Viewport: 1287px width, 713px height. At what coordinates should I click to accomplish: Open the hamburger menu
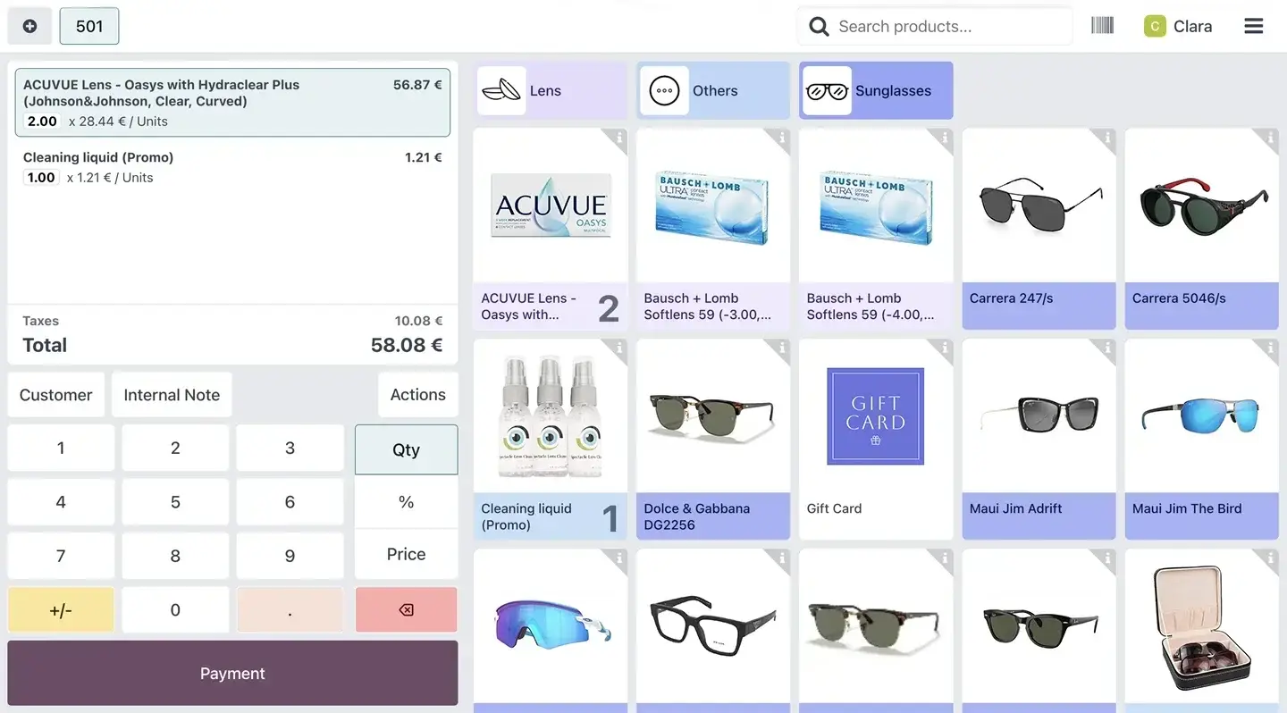click(1253, 26)
